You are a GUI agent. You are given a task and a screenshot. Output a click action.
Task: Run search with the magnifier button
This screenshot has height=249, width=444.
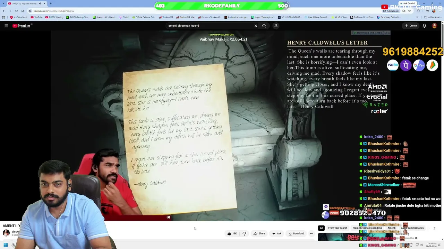264,26
